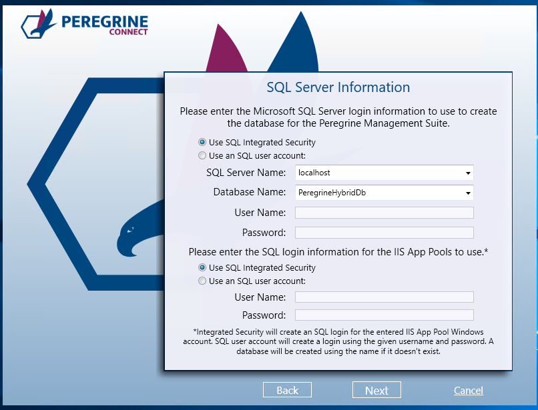Click into the localhost server name field
The width and height of the screenshot is (538, 410).
click(379, 173)
